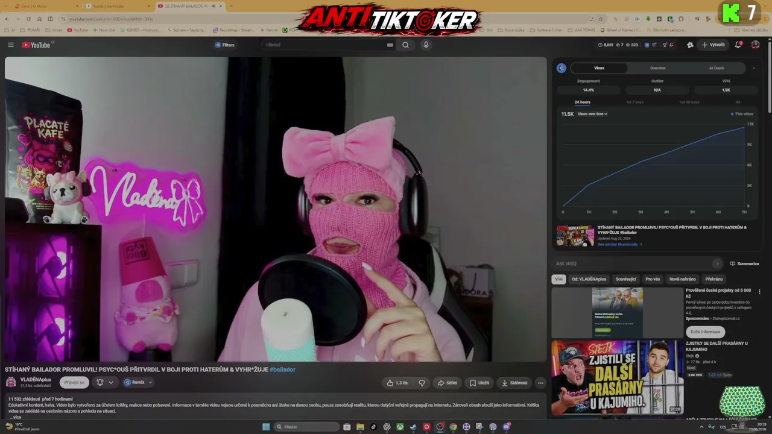Viewport: 772px width, 434px height.
Task: Open the 'Zjistili se další prasárny' video thumbnail
Action: click(617, 377)
